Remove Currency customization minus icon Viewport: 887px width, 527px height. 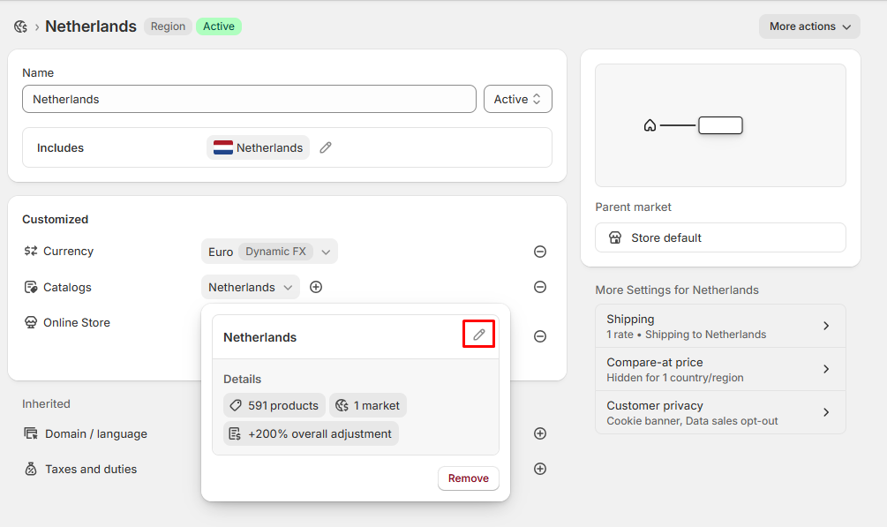click(540, 252)
